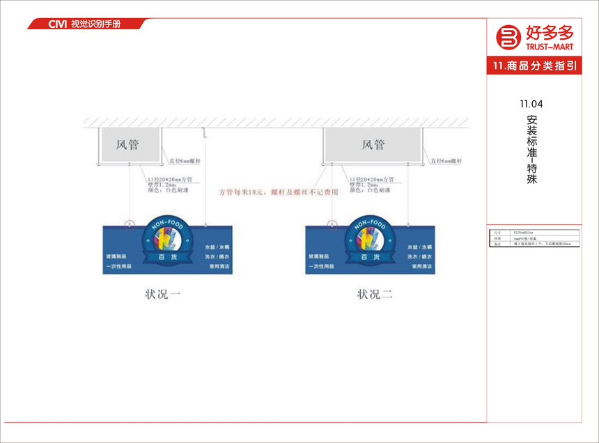Image resolution: width=599 pixels, height=443 pixels.
Task: Click the 直径6mm螺杆 label beside the left duct
Action: [185, 161]
